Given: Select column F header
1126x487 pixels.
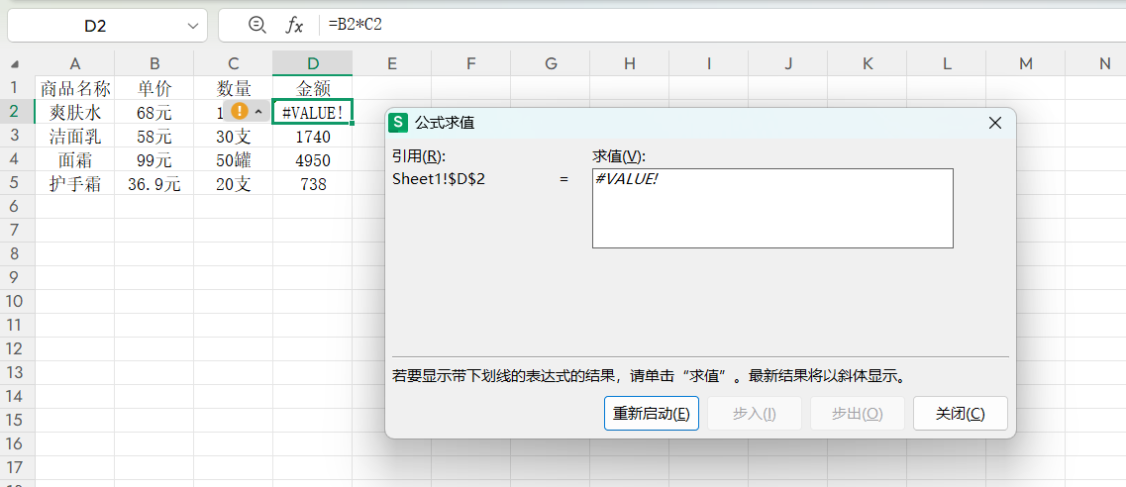Looking at the screenshot, I should pyautogui.click(x=471, y=63).
